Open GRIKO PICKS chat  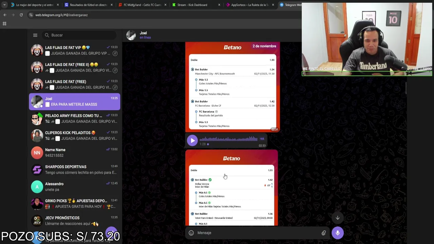point(75,204)
